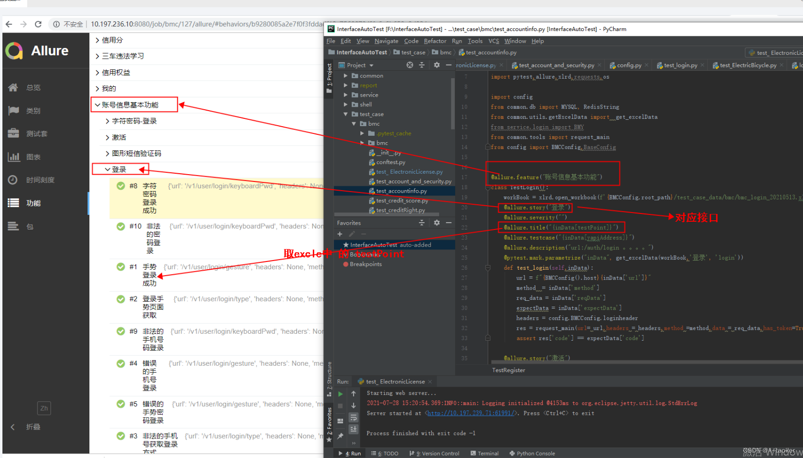The height and width of the screenshot is (458, 803).
Task: Open test case #8 字符密码登录成功
Action: point(216,198)
